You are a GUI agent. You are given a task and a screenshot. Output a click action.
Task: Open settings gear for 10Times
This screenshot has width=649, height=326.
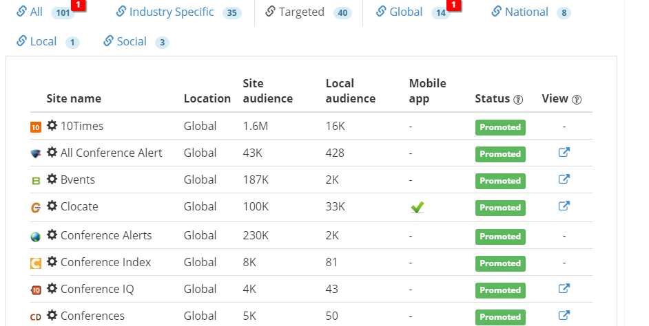click(x=52, y=125)
